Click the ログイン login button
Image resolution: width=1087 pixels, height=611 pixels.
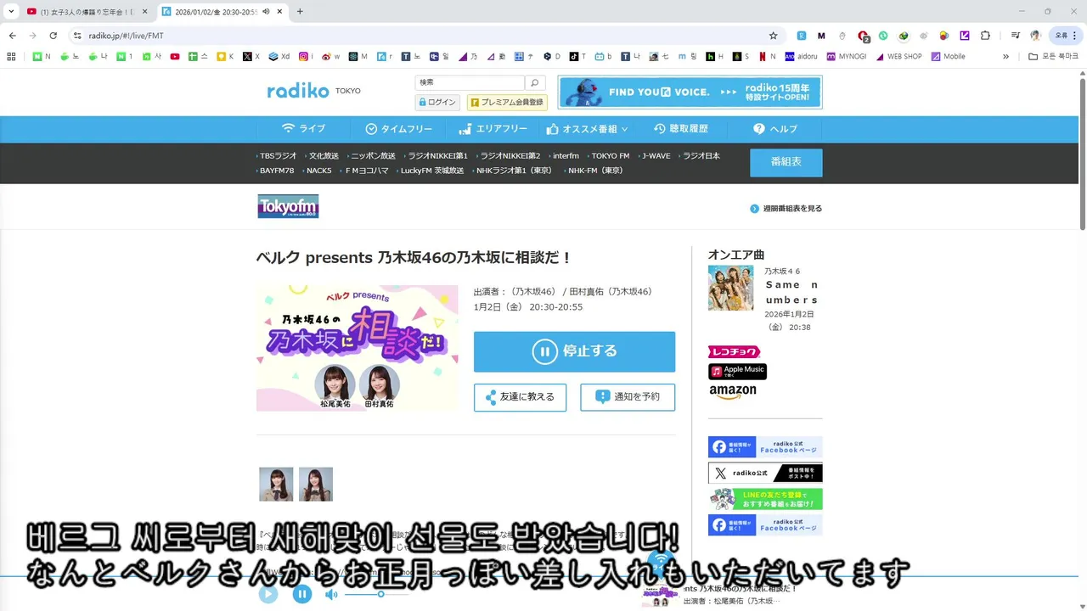[x=437, y=102]
